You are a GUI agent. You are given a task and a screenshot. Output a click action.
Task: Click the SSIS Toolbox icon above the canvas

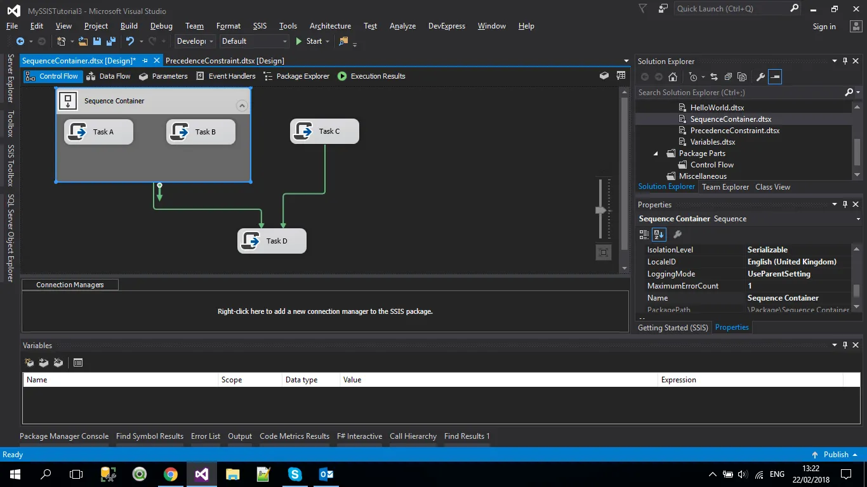(x=604, y=76)
